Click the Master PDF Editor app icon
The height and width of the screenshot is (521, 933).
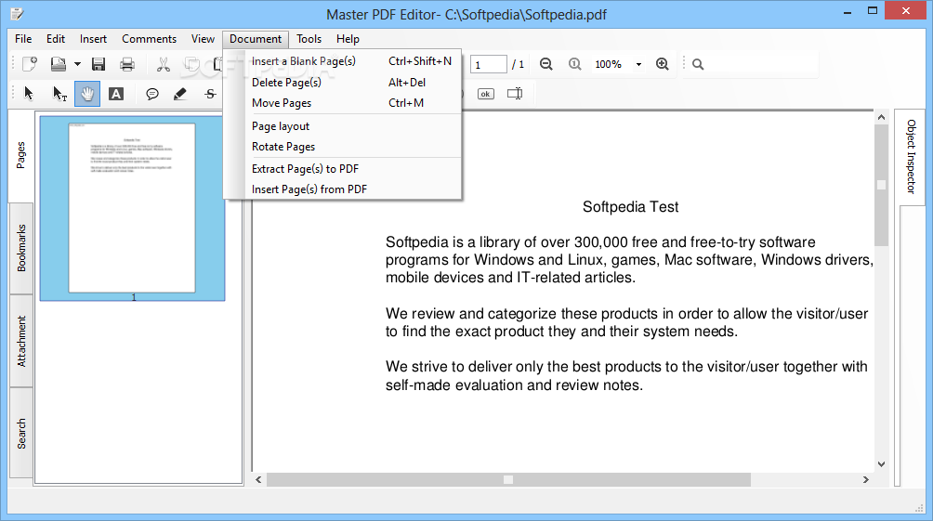[x=17, y=14]
